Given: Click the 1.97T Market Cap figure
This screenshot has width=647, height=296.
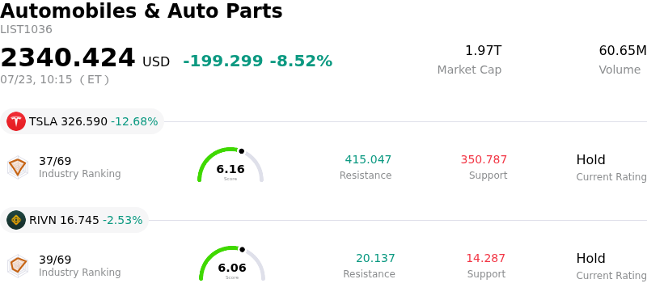Looking at the screenshot, I should [483, 51].
